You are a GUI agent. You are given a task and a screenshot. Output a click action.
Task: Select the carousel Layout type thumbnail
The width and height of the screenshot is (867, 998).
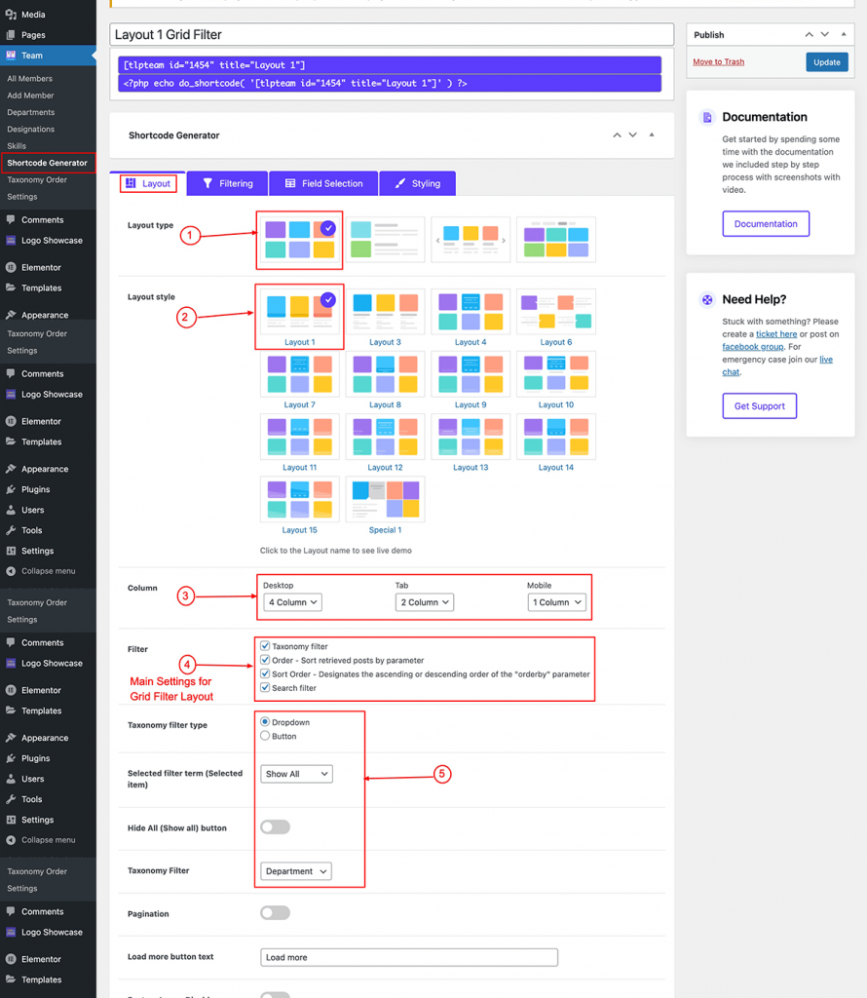471,240
